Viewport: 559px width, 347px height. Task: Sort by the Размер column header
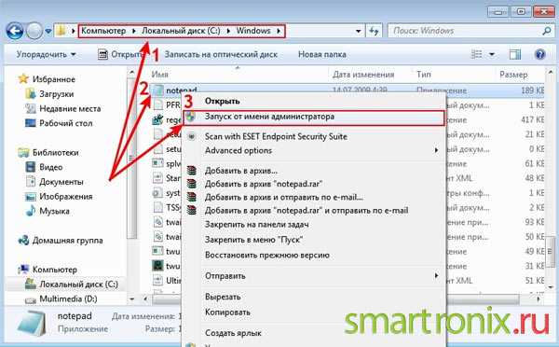tap(513, 75)
